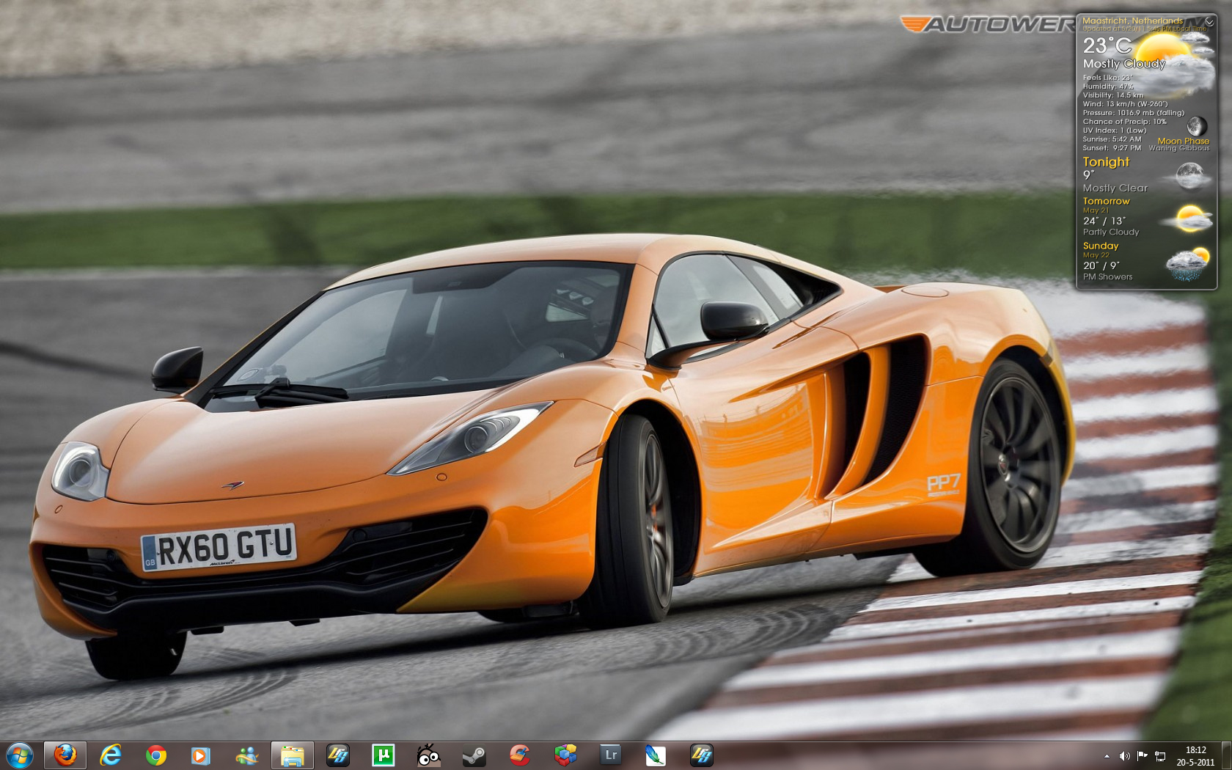Click the 'Visibility: 14.5 km' line
1232x770 pixels.
click(1112, 95)
